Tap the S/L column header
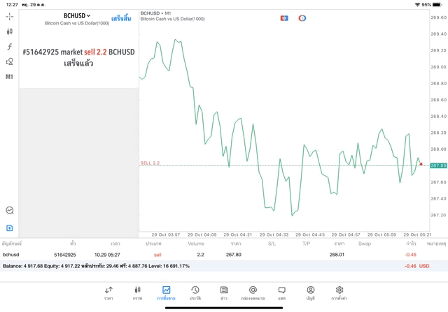The image size is (448, 312). [x=272, y=244]
